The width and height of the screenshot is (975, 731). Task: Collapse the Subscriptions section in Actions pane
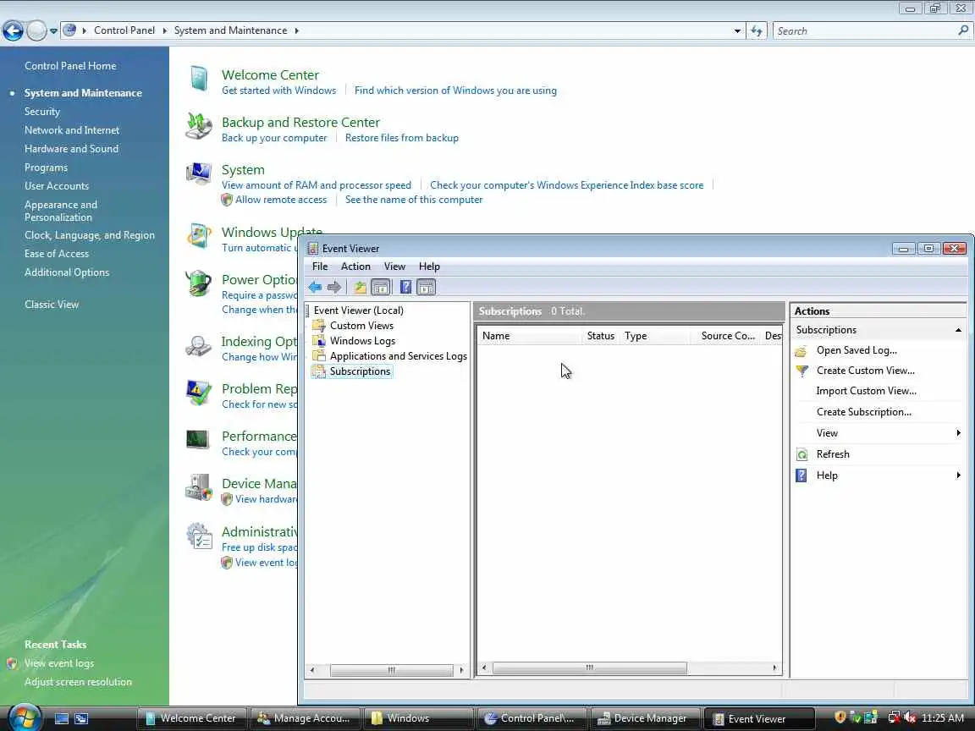click(958, 330)
